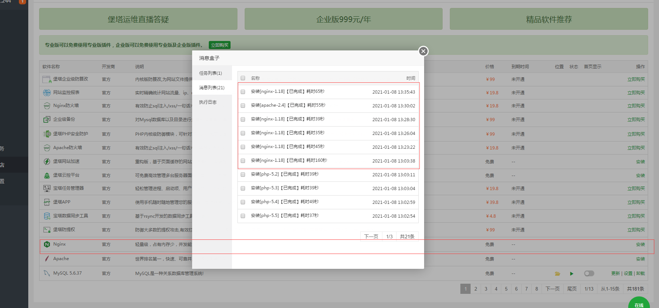Screen dimensions: 659x308
Task: Click the 堡塔运维直播答疑 banner
Action: (138, 19)
